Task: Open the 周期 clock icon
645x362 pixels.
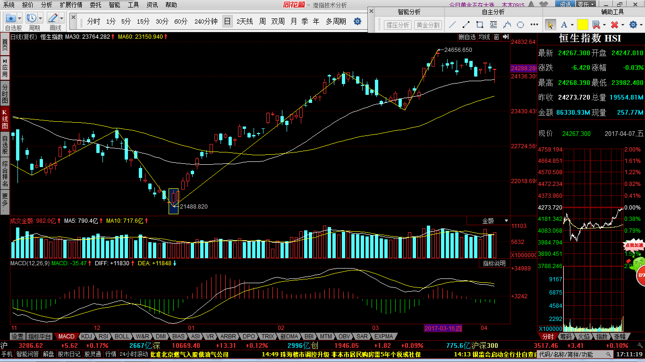Action: click(32, 18)
